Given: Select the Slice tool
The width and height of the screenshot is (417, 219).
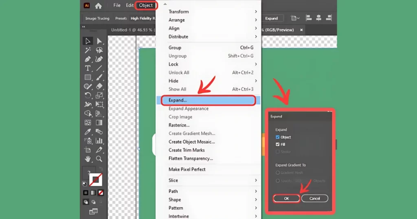Looking at the screenshot, I should pyautogui.click(x=99, y=150).
